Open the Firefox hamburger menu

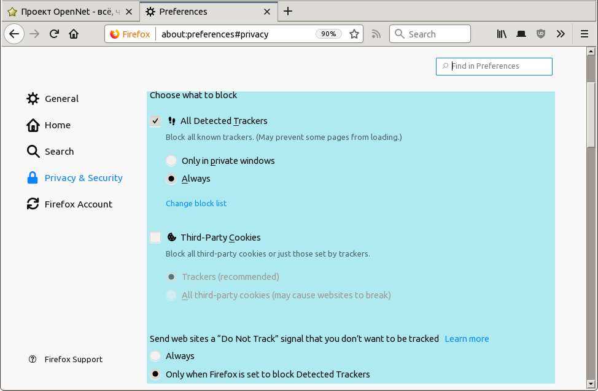pyautogui.click(x=584, y=34)
